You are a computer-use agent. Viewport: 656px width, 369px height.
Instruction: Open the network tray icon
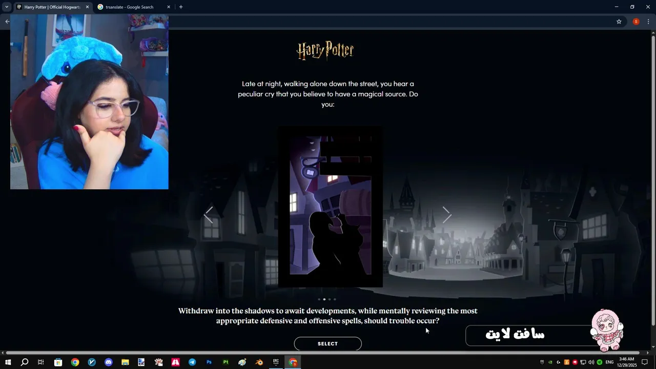583,362
